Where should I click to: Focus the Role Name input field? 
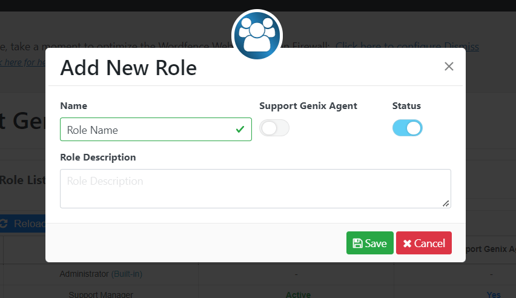156,130
